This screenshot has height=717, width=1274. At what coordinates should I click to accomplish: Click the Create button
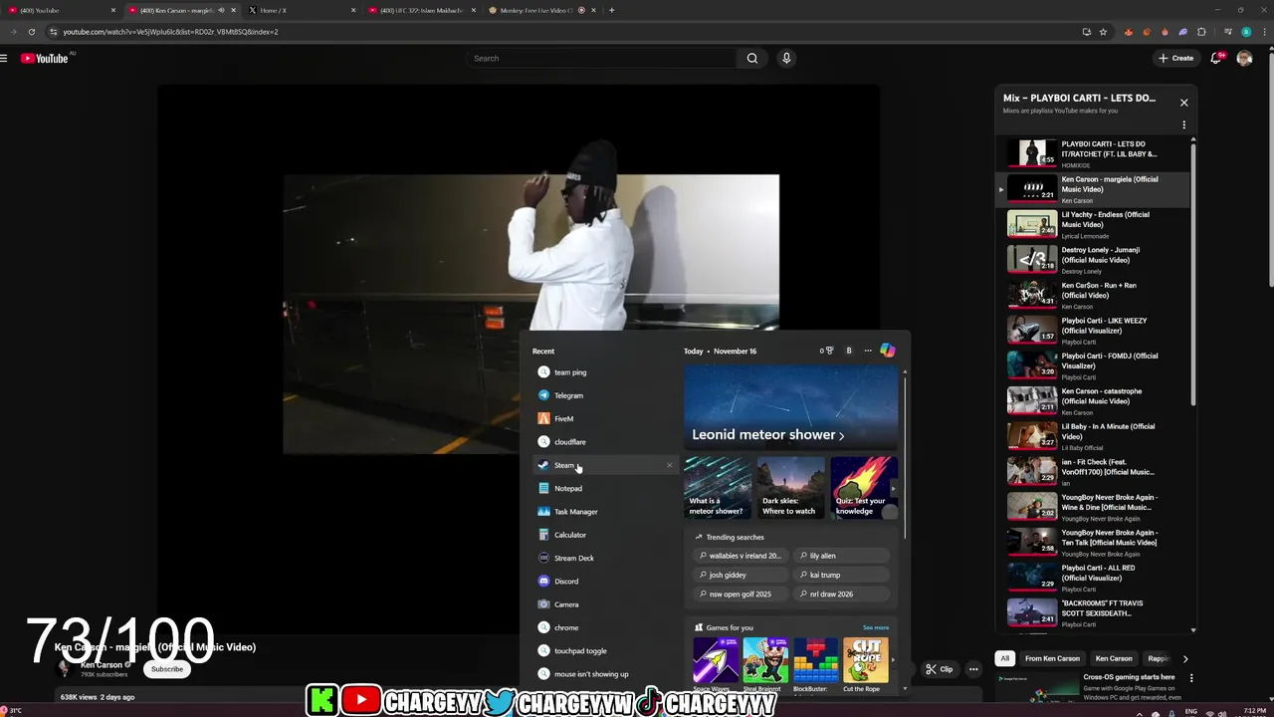pos(1175,59)
